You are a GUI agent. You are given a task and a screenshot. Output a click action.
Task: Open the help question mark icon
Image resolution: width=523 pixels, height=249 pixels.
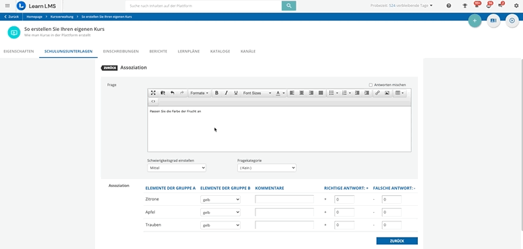pyautogui.click(x=449, y=5)
